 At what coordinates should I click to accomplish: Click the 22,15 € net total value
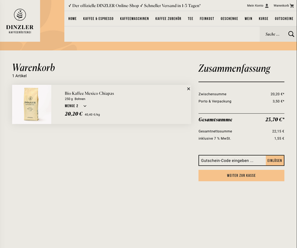[x=278, y=131]
